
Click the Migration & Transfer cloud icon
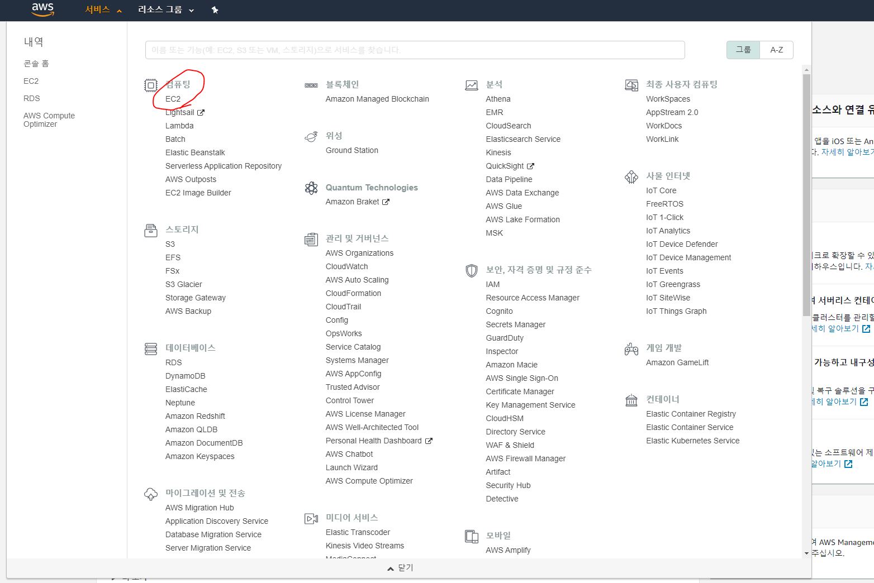pos(151,494)
